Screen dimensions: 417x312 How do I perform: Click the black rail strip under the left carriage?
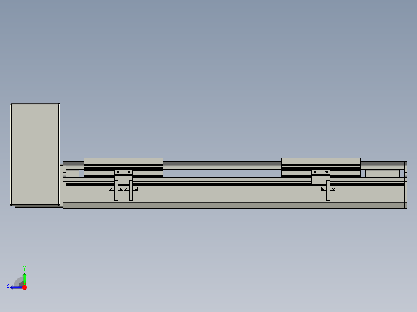click(x=124, y=167)
